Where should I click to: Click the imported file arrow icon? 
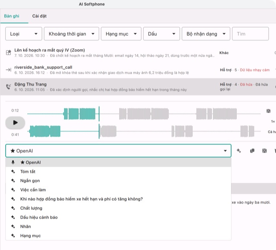9,70
